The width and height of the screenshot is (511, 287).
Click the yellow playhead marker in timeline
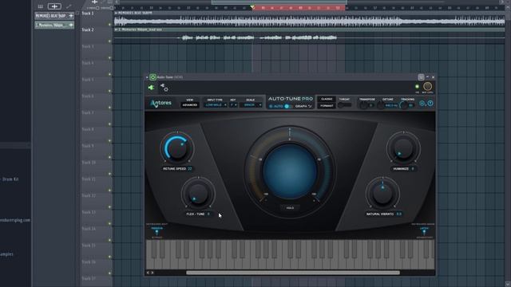[252, 7]
